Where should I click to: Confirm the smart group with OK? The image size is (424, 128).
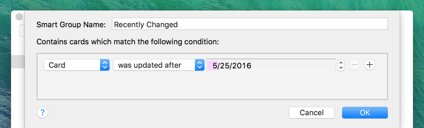365,112
